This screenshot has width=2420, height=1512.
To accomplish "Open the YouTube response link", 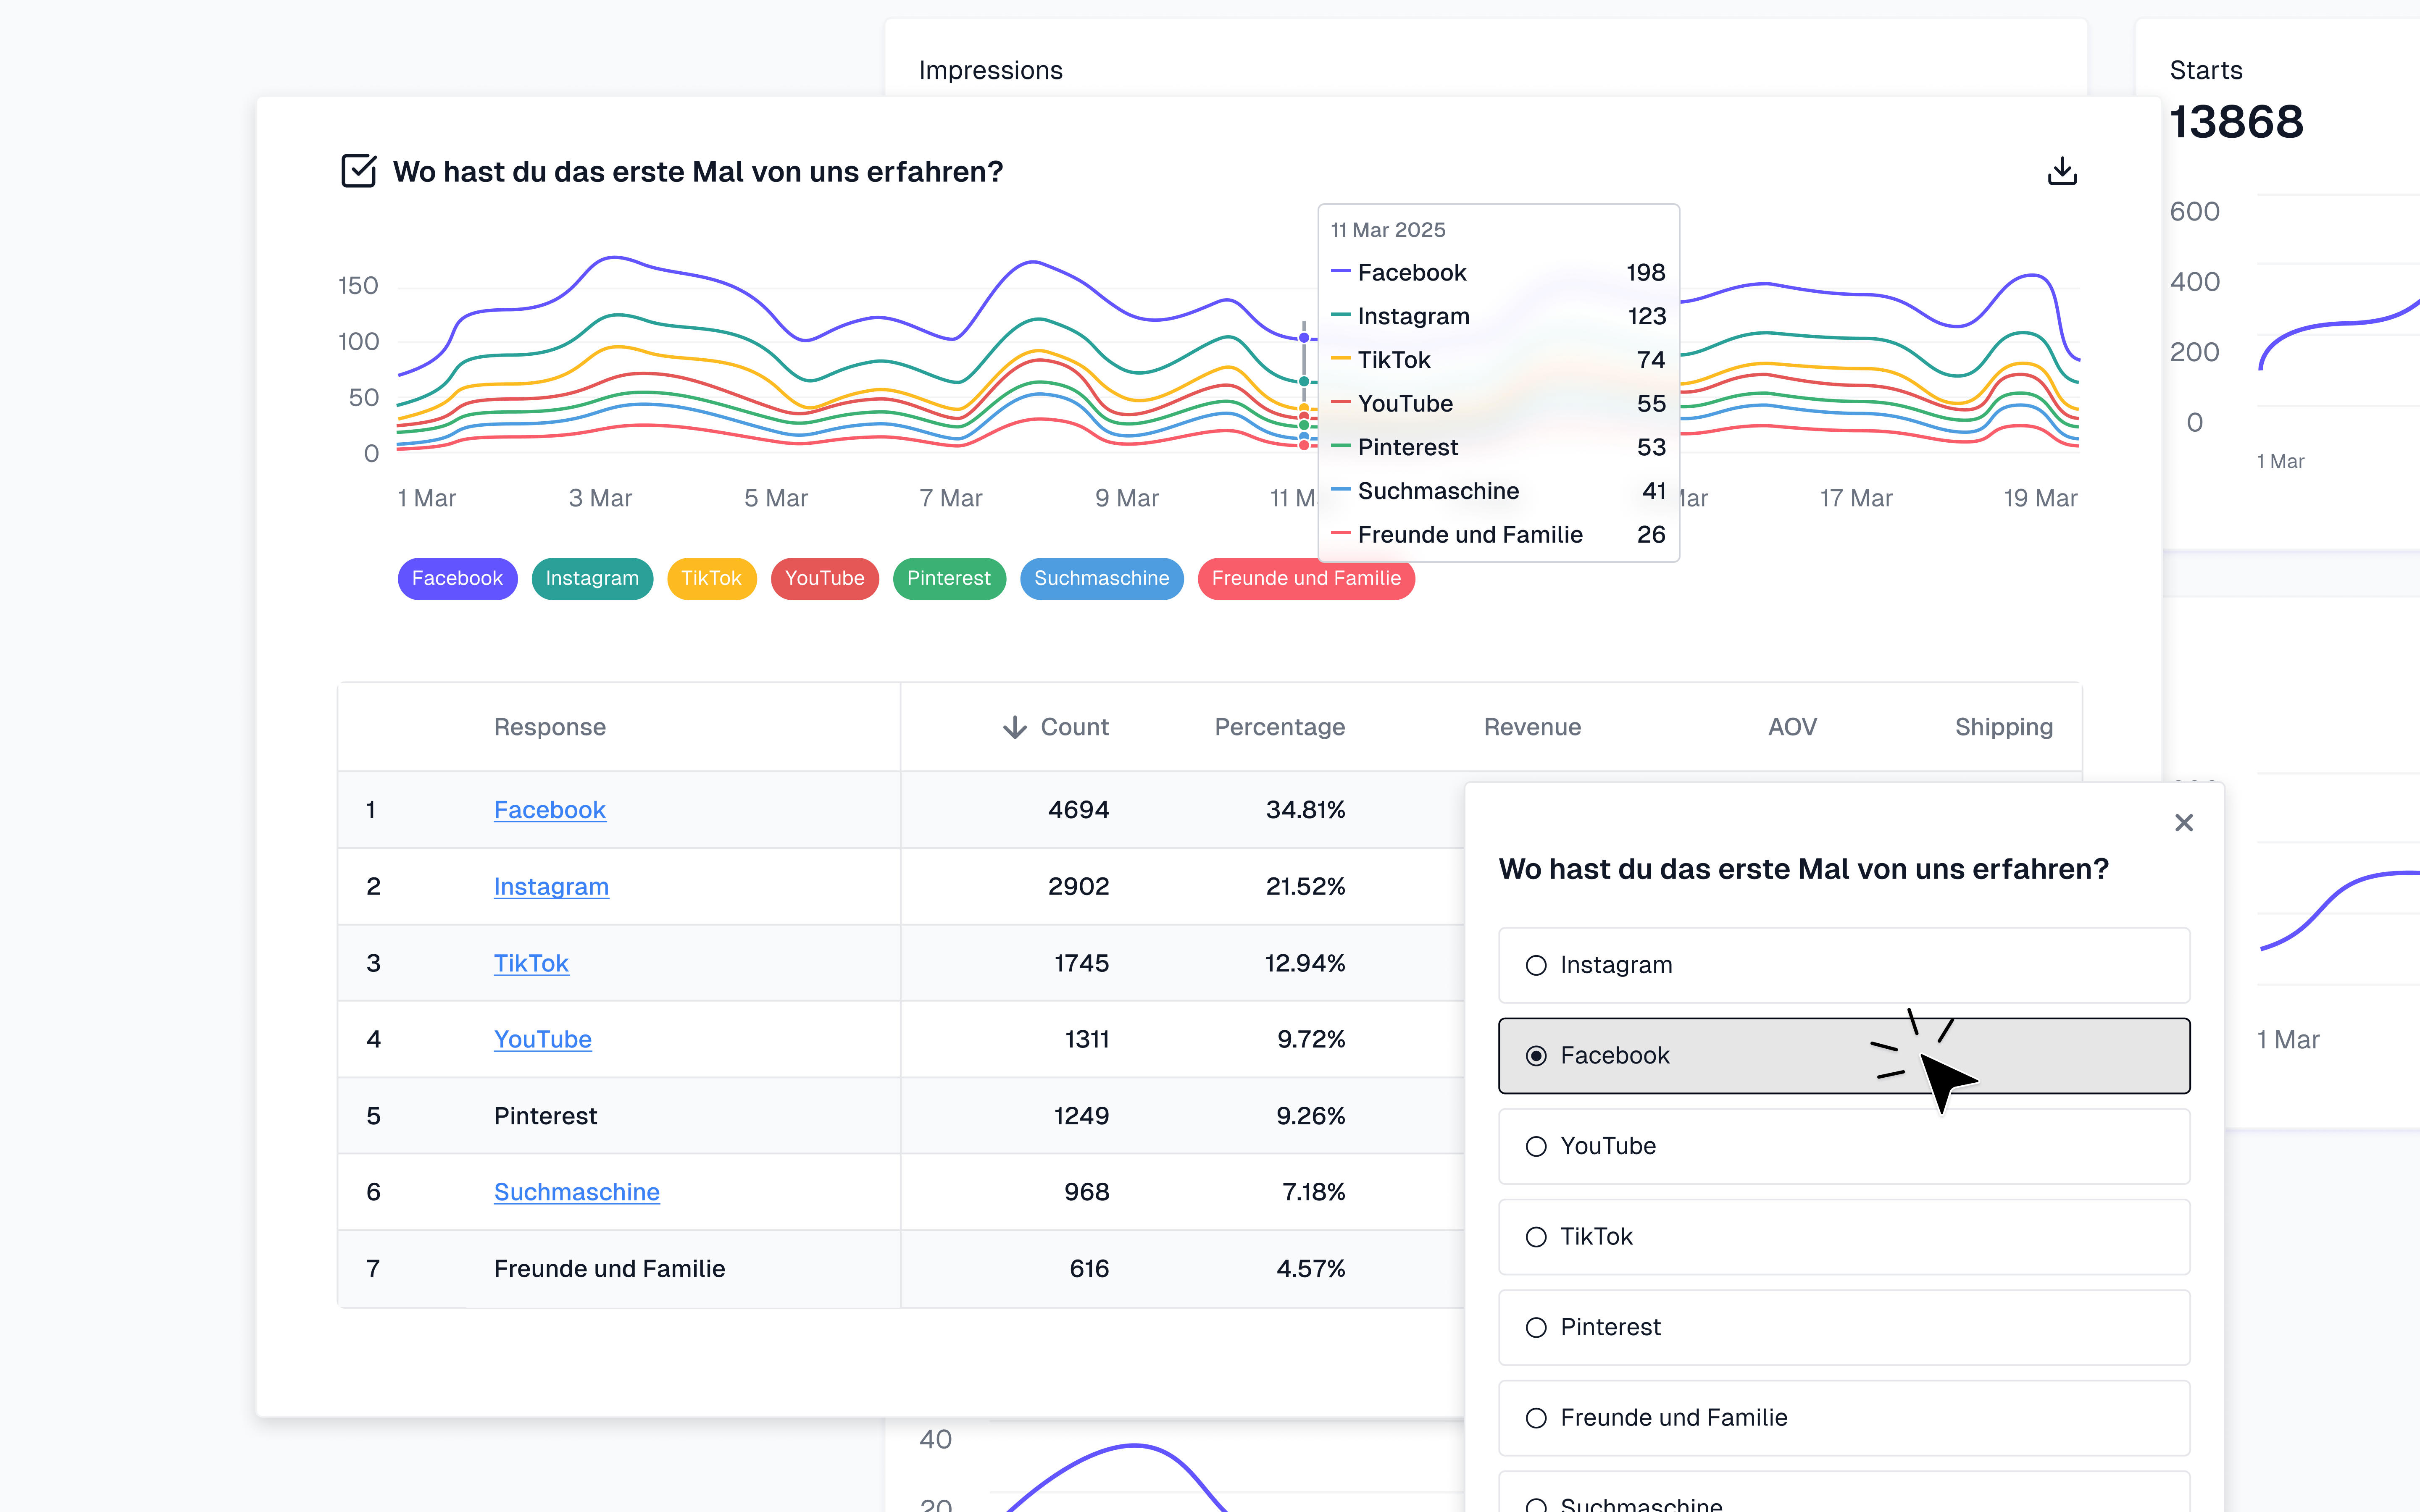I will pyautogui.click(x=542, y=1039).
